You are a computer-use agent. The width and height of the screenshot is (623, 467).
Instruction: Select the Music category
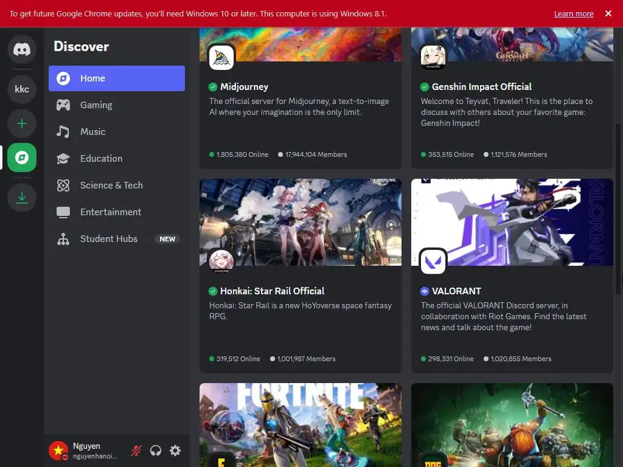tap(117, 131)
